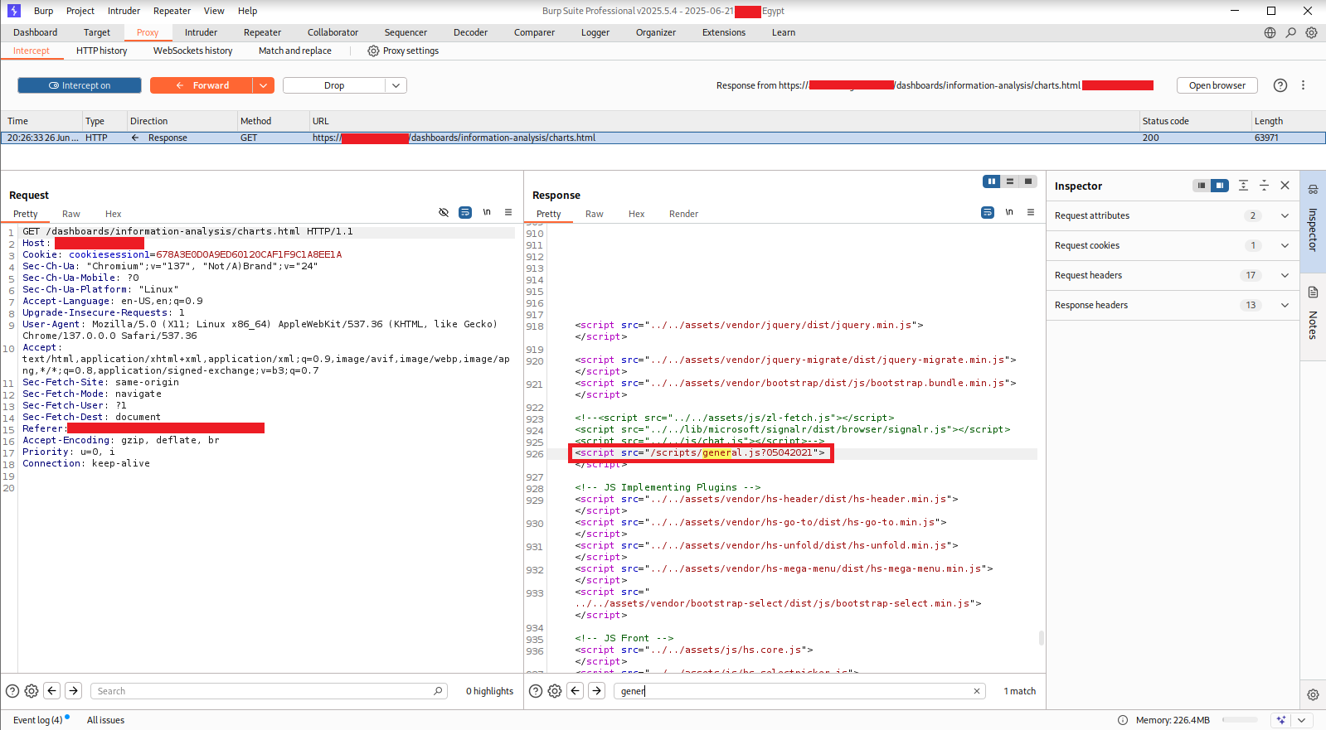This screenshot has width=1326, height=730.
Task: Toggle show newline \n in Request pane
Action: pyautogui.click(x=487, y=213)
